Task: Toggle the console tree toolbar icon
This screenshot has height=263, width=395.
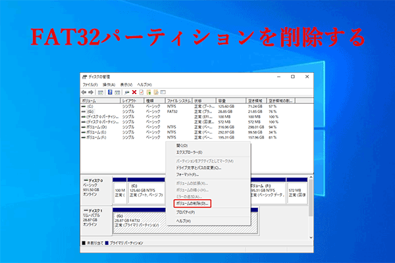Action: (101, 92)
